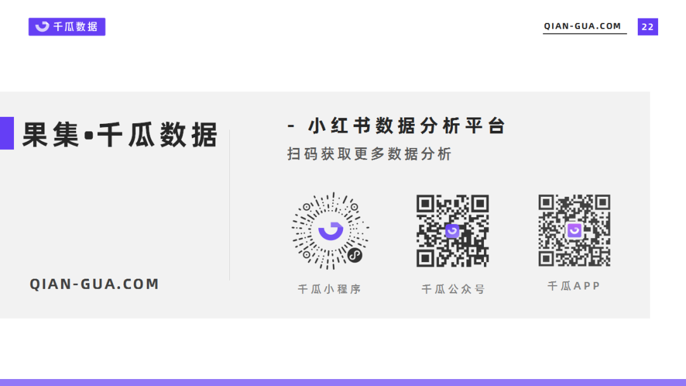Click the 千瓜数据 logo badge

(67, 27)
